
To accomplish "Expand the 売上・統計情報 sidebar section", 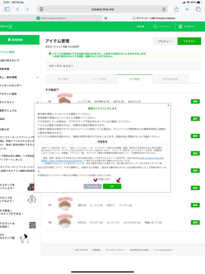I will tap(37, 77).
